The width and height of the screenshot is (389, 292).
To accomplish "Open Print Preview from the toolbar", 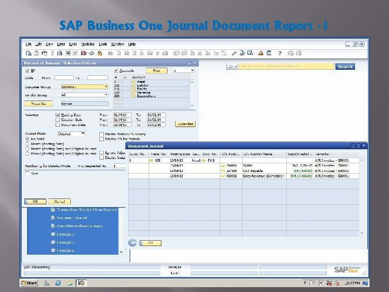I will [28, 53].
